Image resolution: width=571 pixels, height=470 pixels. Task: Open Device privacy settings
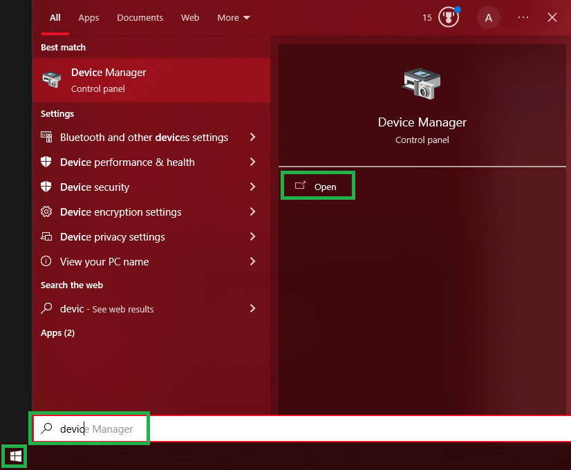pos(151,236)
